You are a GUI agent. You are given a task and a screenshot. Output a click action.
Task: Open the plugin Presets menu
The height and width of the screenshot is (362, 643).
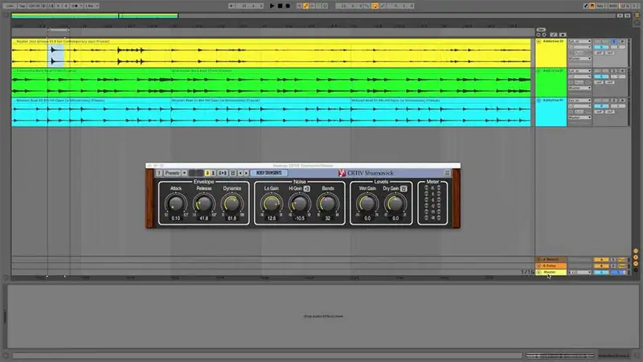pos(172,173)
